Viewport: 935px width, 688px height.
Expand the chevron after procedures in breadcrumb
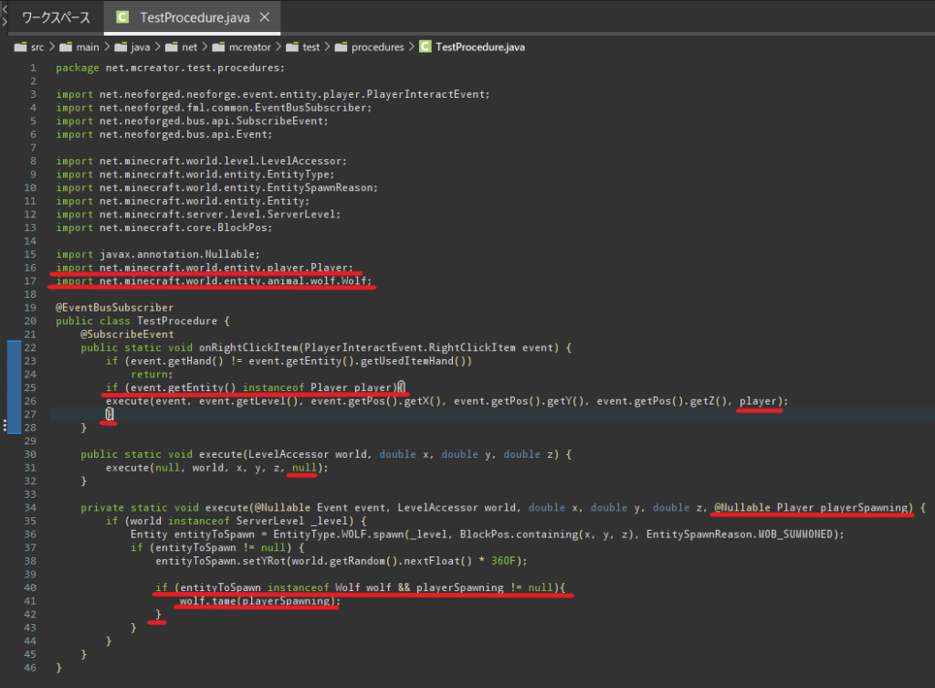(411, 48)
